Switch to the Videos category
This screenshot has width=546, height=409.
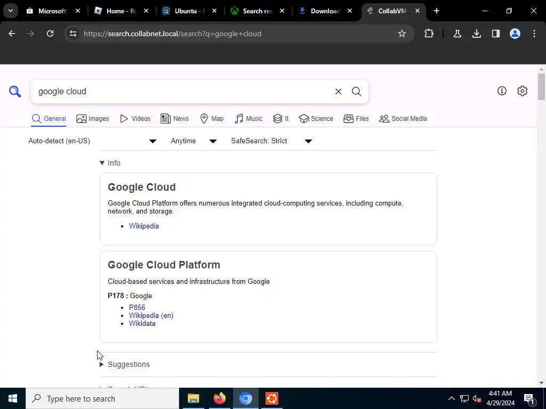[x=135, y=119]
